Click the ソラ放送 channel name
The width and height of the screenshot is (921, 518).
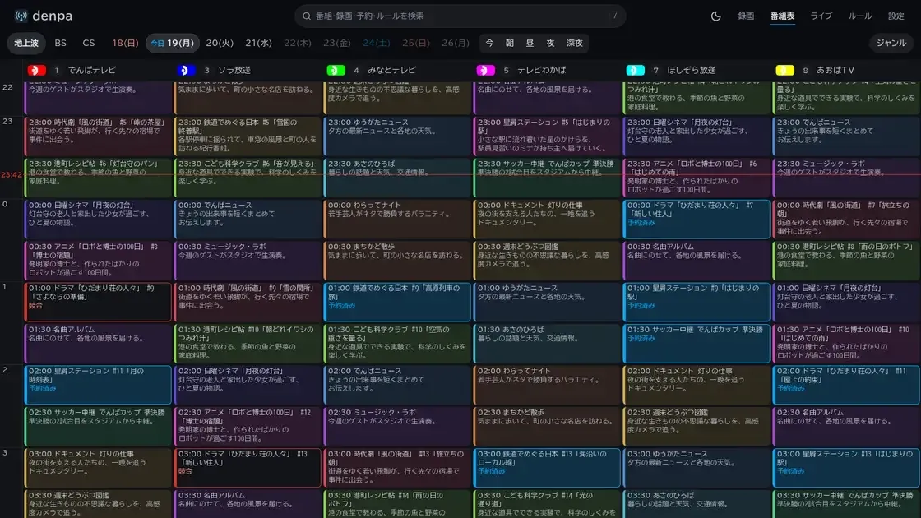tap(234, 70)
